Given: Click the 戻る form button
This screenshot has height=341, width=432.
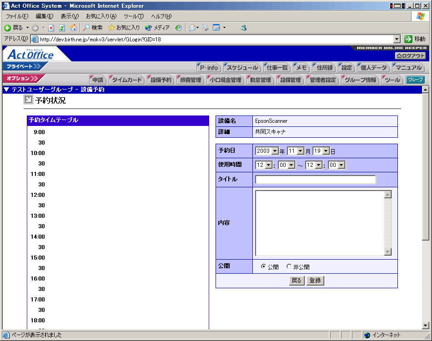Looking at the screenshot, I should 296,281.
